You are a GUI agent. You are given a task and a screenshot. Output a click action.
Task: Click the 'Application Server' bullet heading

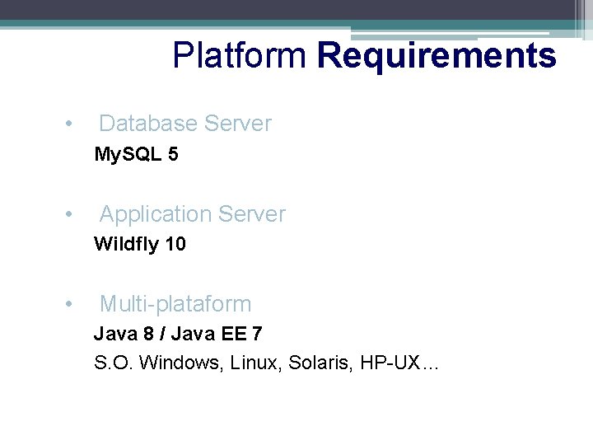click(193, 214)
